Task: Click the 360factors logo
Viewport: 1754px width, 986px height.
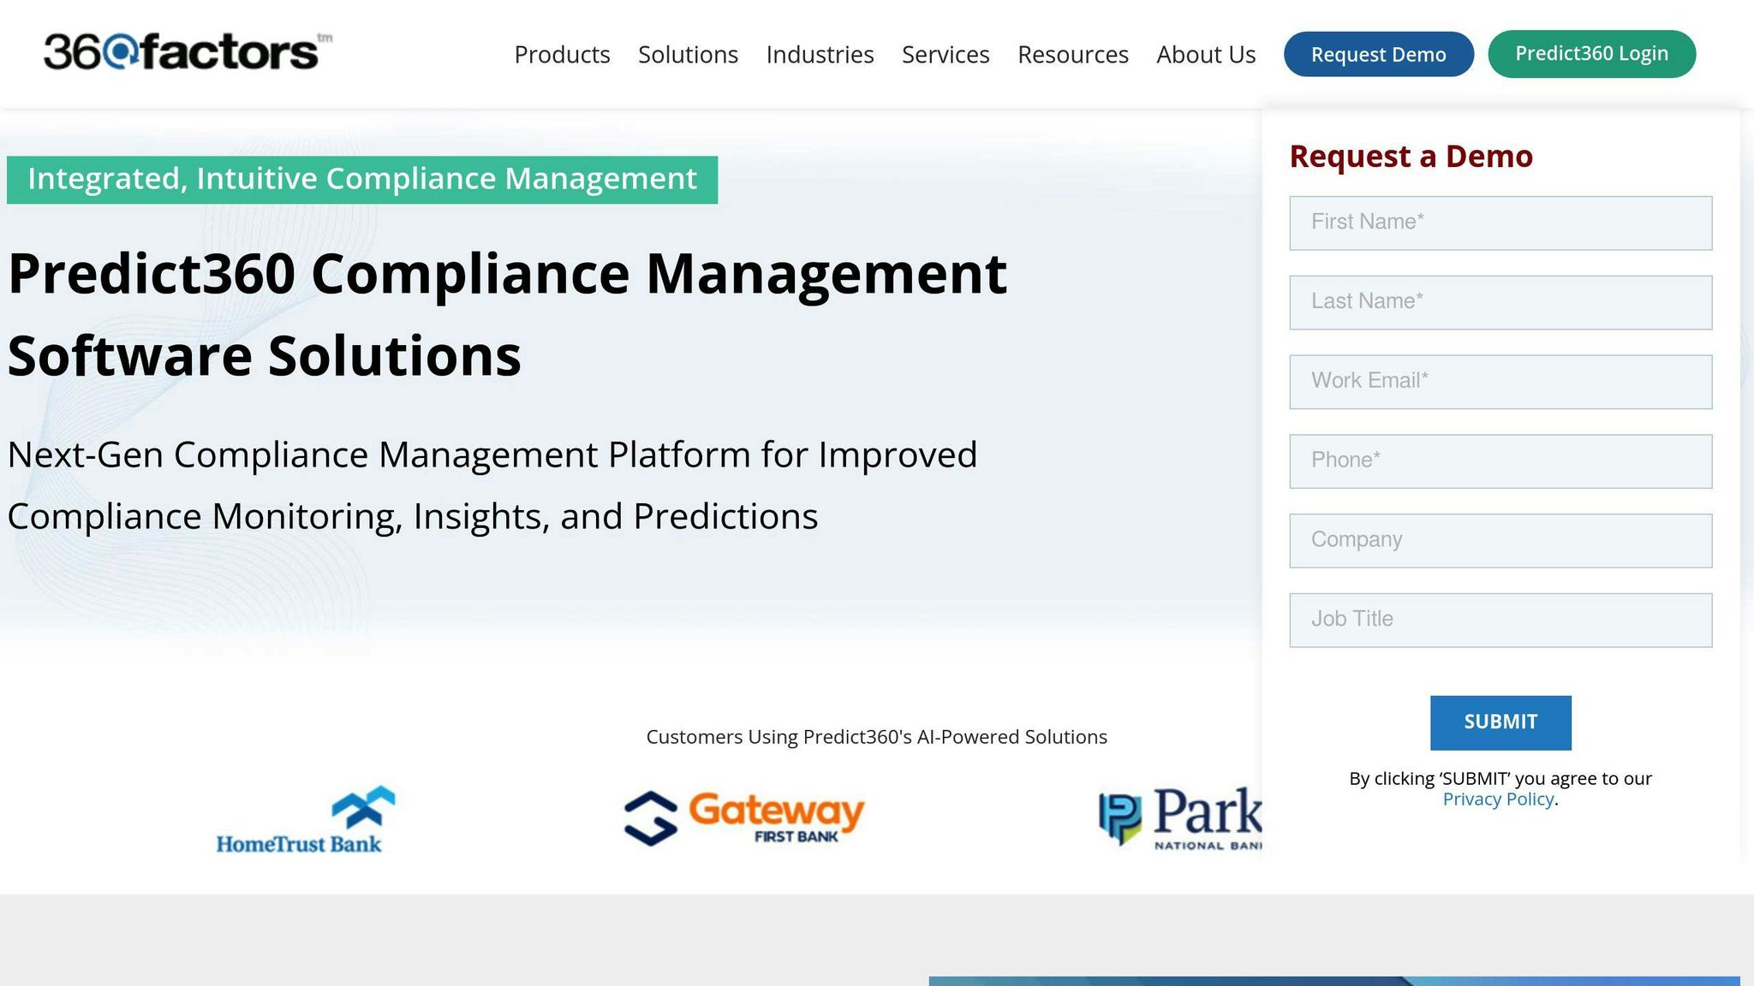Action: click(x=187, y=52)
